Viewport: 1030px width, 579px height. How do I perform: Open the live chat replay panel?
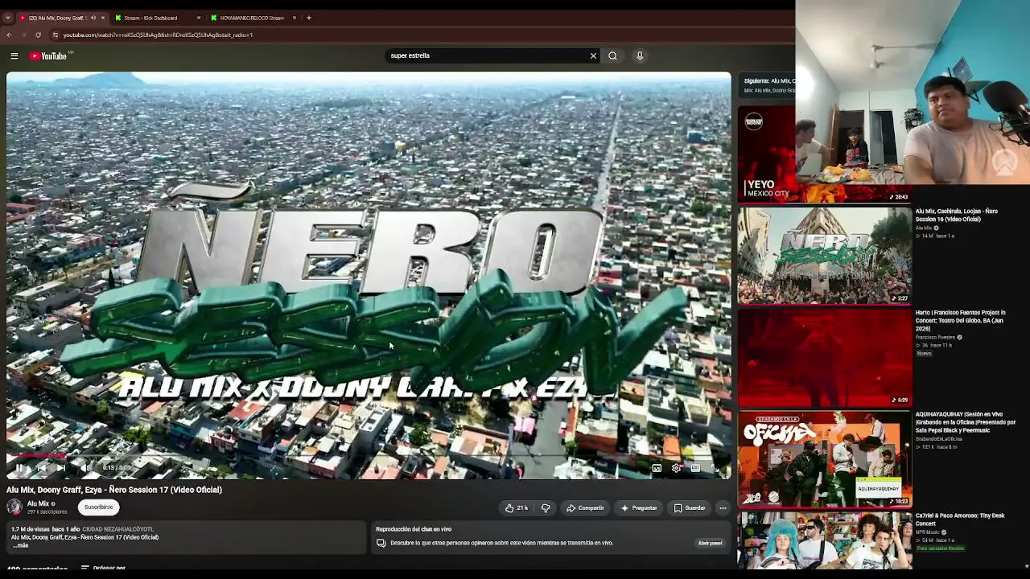tap(710, 543)
